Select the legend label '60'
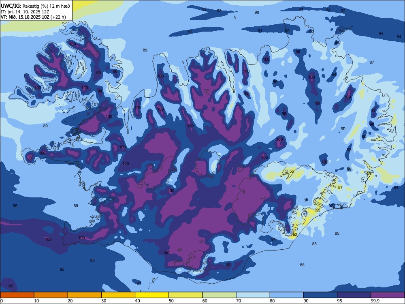The width and height of the screenshot is (405, 304). [205, 301]
